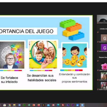Select Janeth Diaz participant video tile

pos(102,19)
